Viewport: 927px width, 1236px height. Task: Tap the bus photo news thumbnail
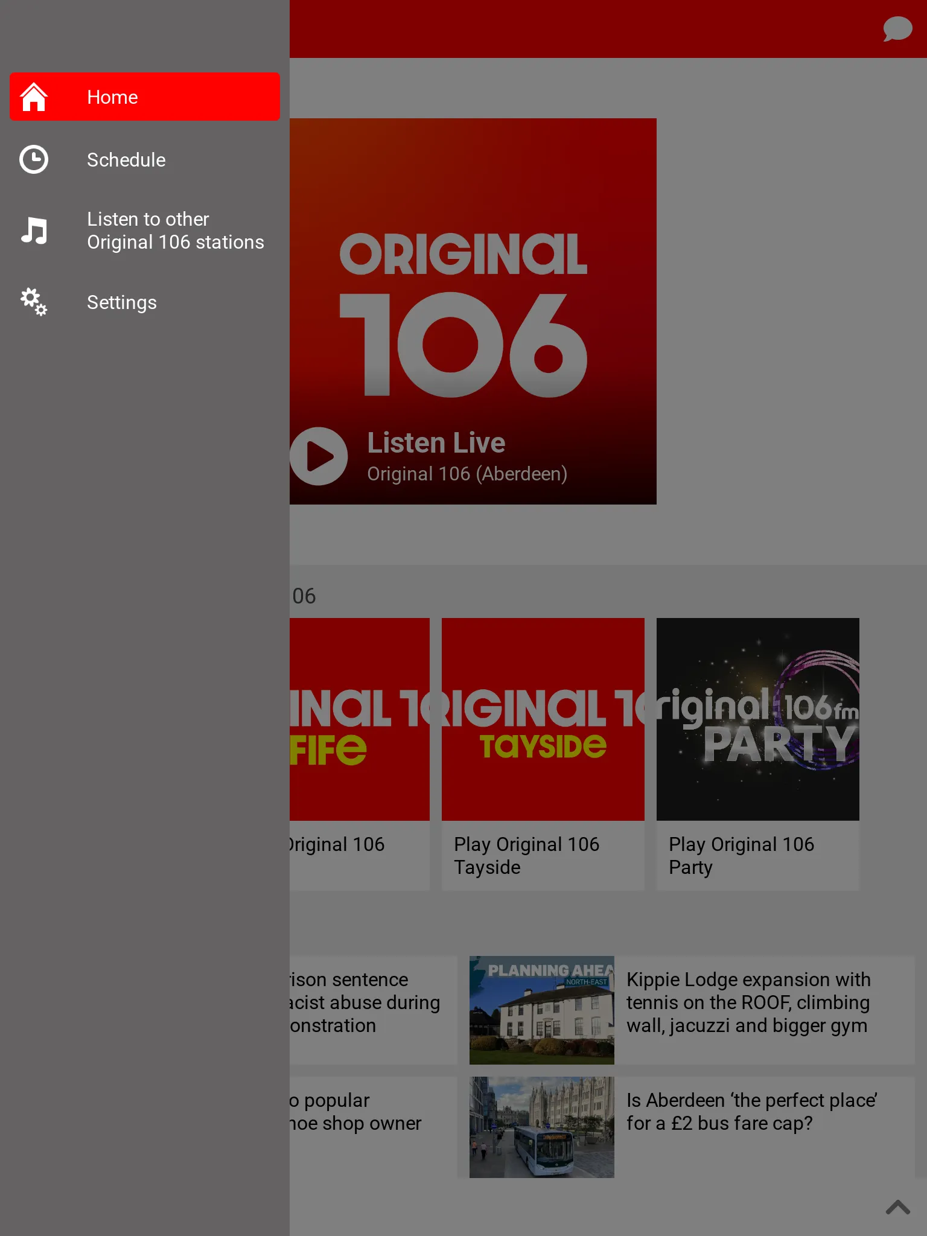pos(542,1127)
